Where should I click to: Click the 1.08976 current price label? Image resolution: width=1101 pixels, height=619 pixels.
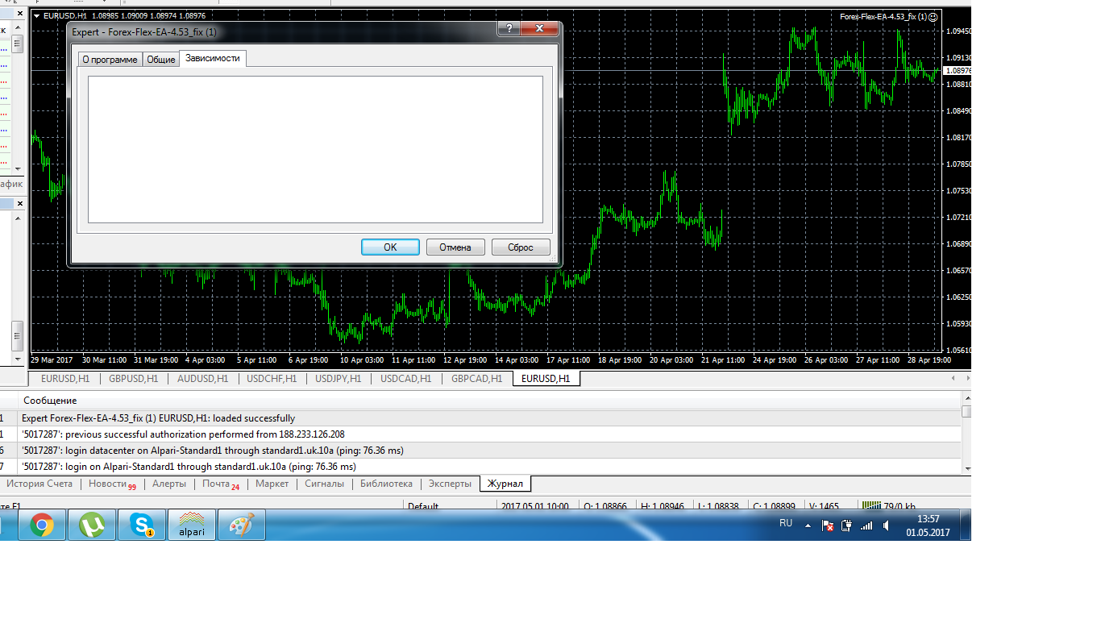point(957,71)
